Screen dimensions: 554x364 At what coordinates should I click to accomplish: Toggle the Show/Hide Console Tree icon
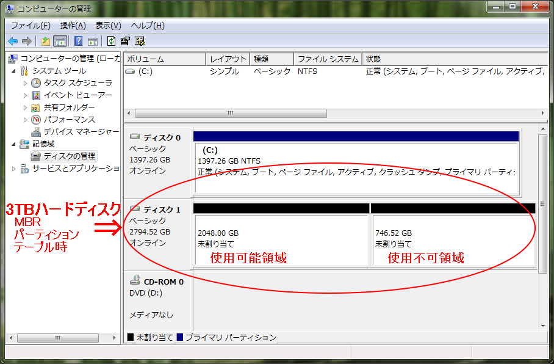(x=60, y=41)
